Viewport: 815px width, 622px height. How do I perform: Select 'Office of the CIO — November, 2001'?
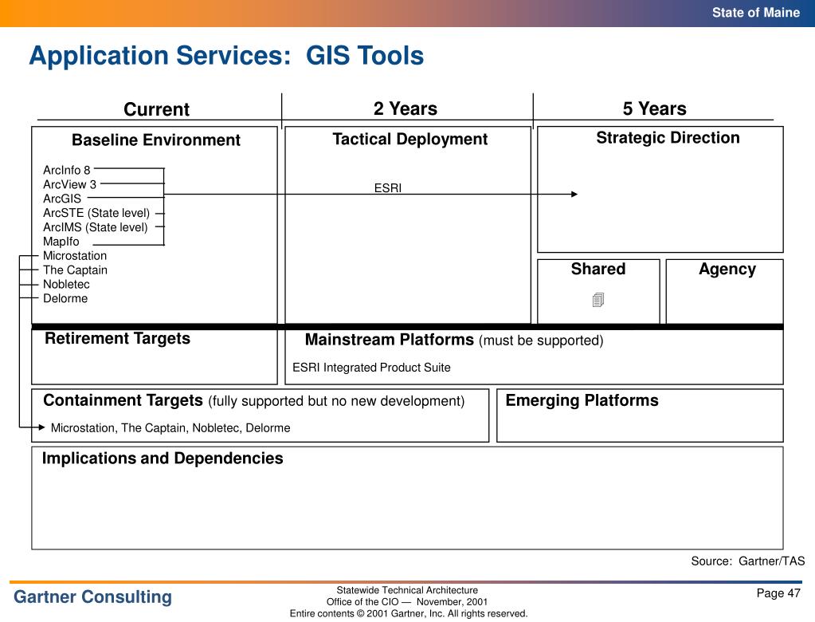[407, 602]
